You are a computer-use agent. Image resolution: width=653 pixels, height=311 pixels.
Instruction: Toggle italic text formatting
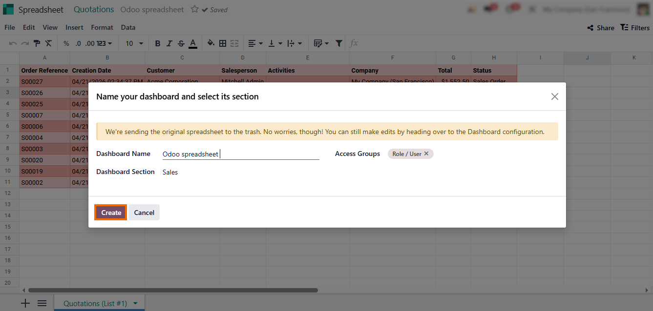point(169,43)
